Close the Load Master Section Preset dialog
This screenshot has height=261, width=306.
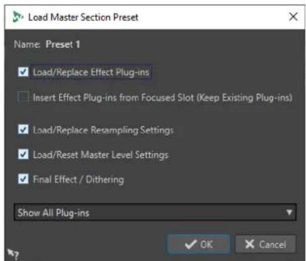coord(293,16)
